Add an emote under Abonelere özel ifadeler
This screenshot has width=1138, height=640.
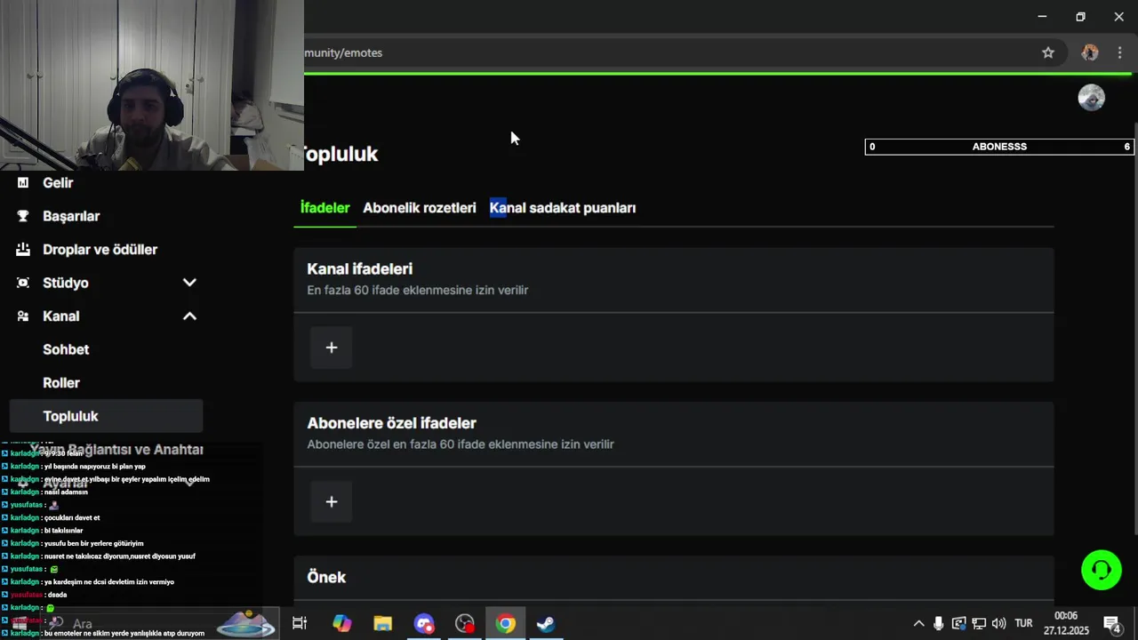coord(332,502)
